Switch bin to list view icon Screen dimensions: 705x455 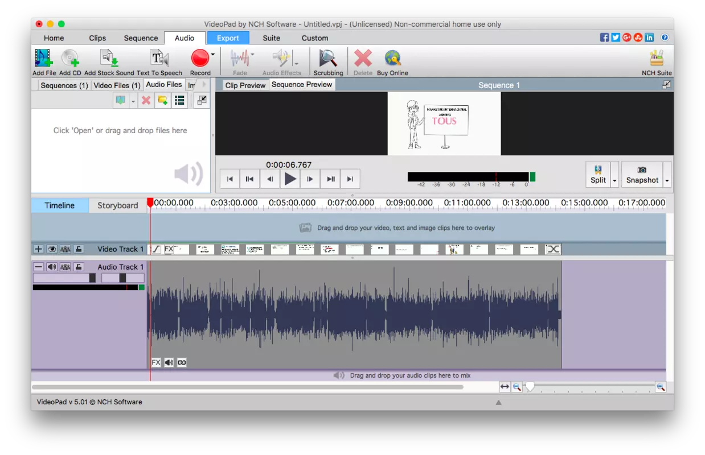point(180,101)
